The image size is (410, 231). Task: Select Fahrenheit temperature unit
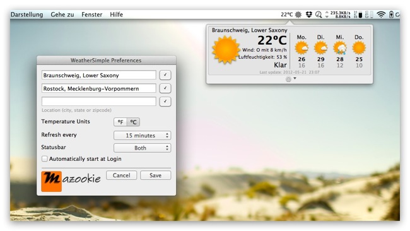[120, 122]
